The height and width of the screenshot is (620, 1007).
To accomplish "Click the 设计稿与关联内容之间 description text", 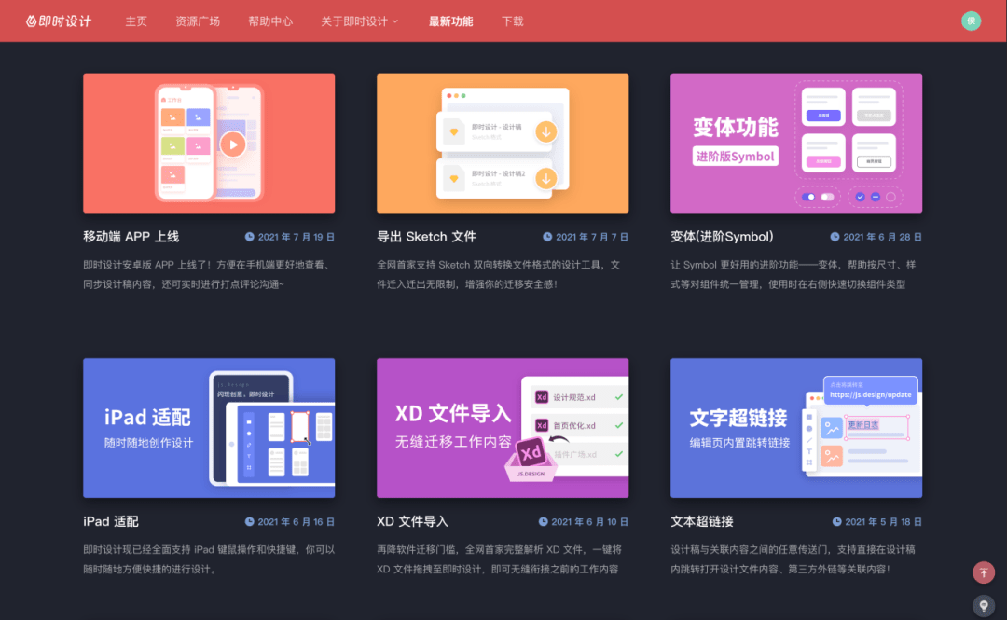I will click(793, 559).
